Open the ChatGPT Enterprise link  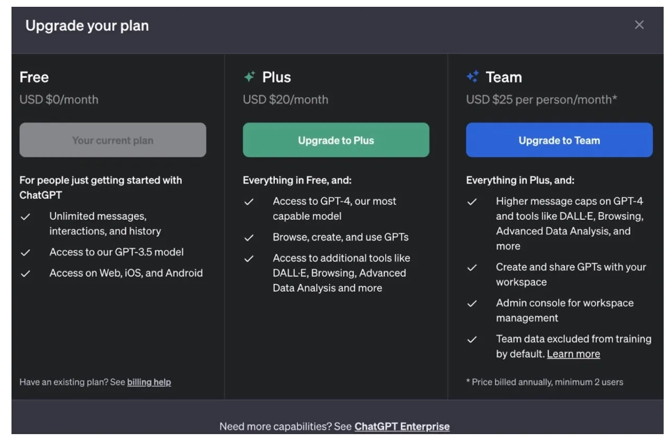(x=402, y=426)
